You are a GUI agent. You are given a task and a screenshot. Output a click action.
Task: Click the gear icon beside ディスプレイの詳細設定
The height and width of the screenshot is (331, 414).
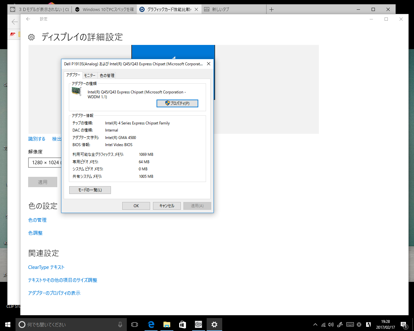click(31, 37)
